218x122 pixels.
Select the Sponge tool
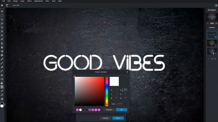click(x=2, y=55)
